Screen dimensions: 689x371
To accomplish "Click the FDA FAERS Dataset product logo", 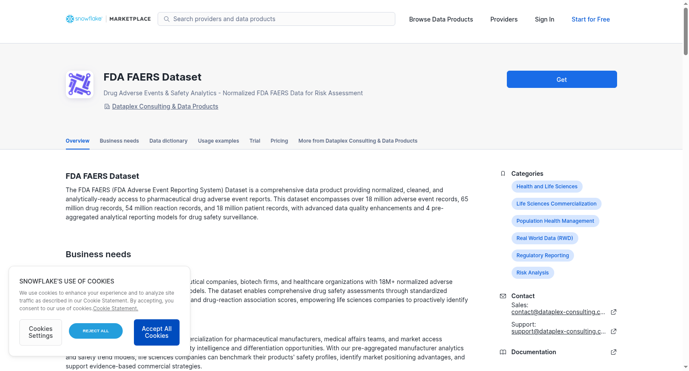I will (x=80, y=84).
